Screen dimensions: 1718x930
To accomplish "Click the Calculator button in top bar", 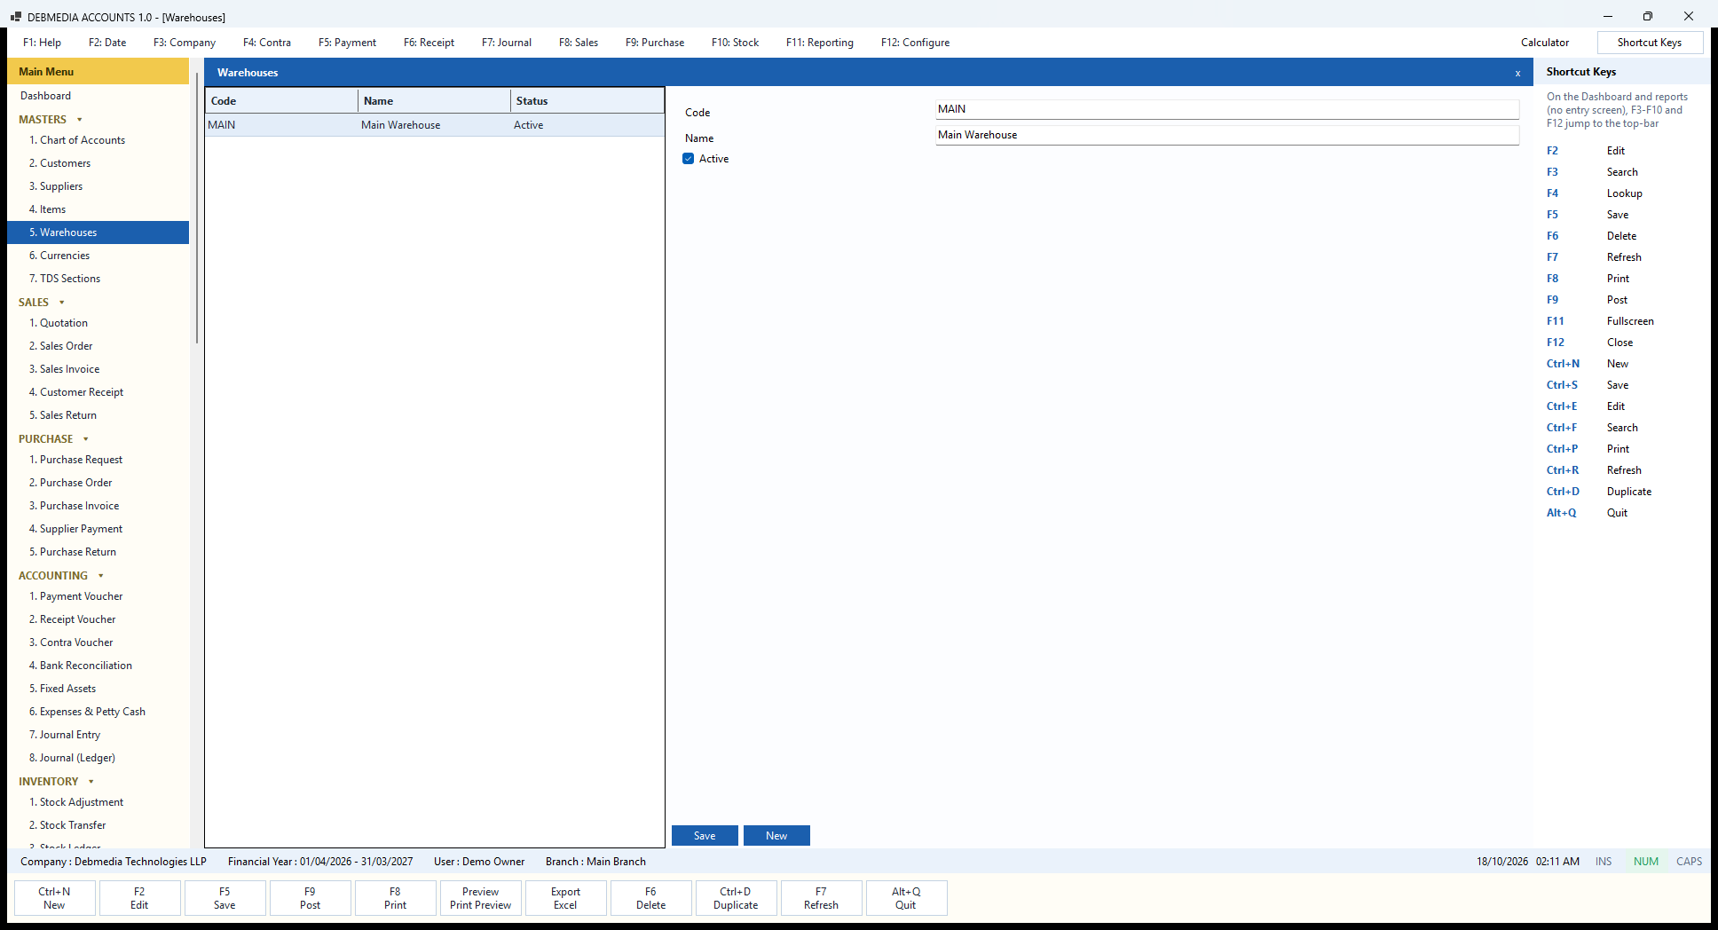I will coord(1545,43).
